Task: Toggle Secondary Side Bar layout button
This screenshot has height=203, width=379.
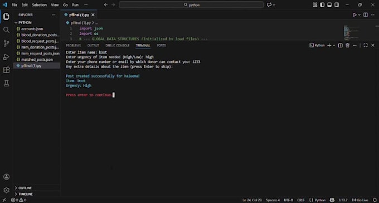Action: tap(337, 5)
